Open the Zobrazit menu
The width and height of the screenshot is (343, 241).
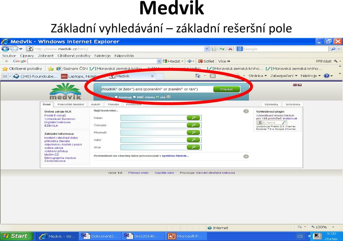pyautogui.click(x=46, y=55)
